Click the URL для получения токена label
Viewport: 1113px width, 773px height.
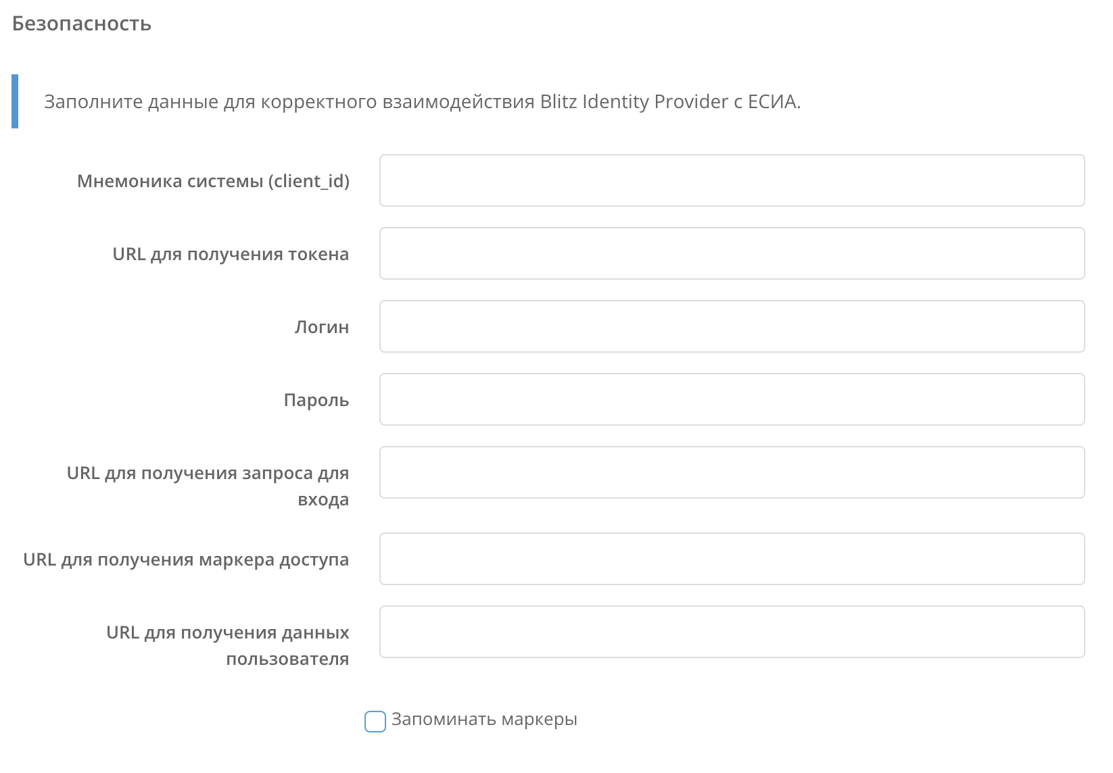pyautogui.click(x=231, y=253)
